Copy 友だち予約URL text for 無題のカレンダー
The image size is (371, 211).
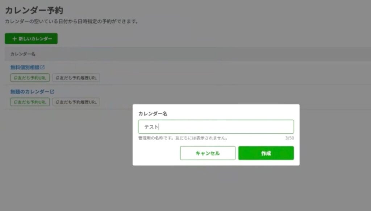(32, 102)
